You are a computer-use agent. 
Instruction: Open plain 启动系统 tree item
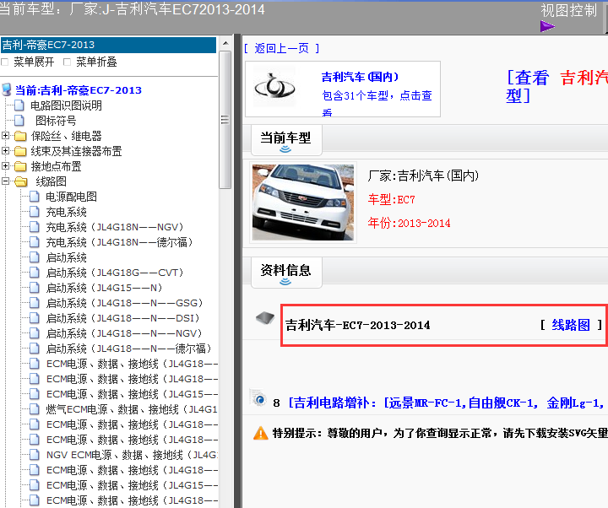tap(67, 257)
